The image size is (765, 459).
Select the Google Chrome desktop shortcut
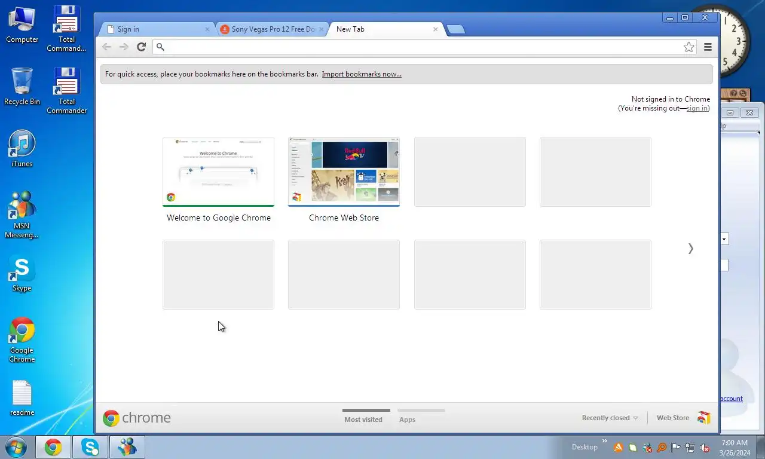click(22, 340)
